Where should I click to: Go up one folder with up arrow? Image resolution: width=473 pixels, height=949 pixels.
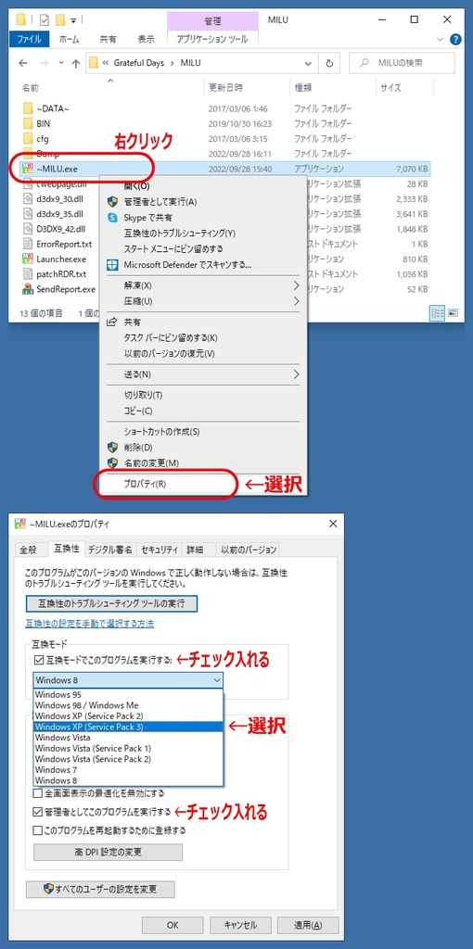76,63
